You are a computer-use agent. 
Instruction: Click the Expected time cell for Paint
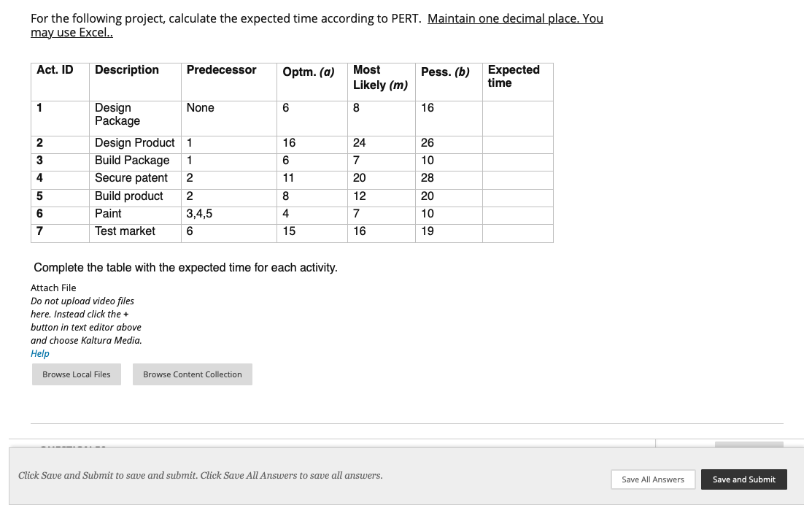click(x=517, y=215)
